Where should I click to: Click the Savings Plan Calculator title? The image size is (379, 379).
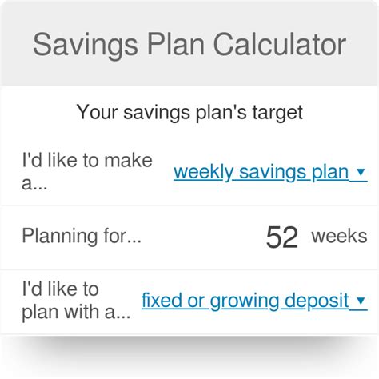tap(189, 45)
